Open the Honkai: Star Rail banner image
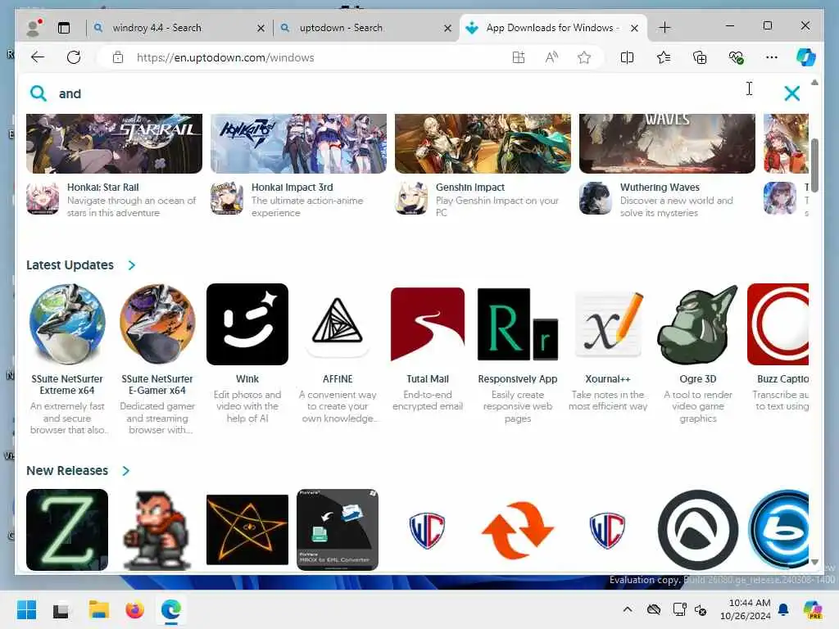Image resolution: width=839 pixels, height=629 pixels. [x=114, y=143]
